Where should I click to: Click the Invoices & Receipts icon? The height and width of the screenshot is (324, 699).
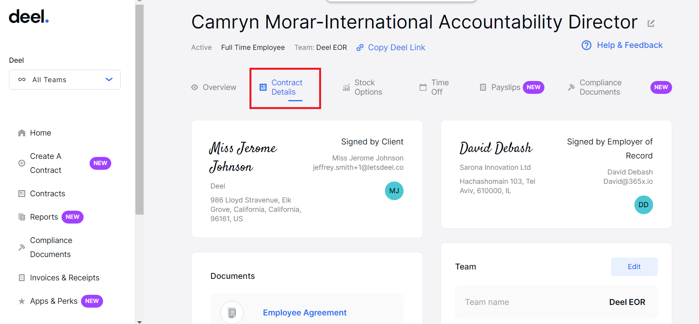[22, 278]
